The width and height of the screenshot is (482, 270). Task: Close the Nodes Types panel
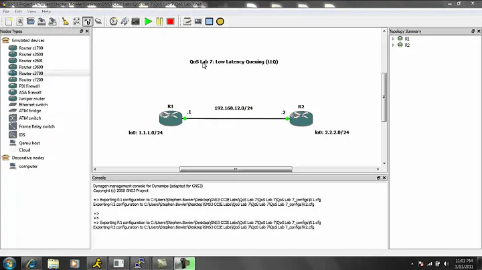point(87,31)
